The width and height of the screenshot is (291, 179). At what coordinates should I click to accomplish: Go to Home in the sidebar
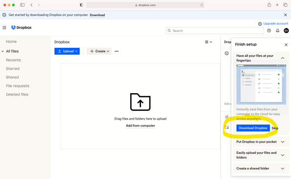point(11,41)
